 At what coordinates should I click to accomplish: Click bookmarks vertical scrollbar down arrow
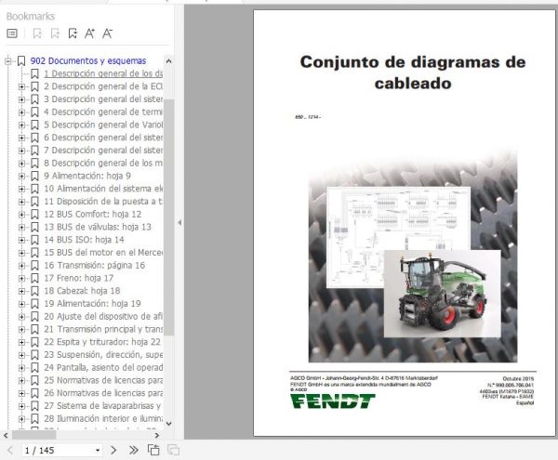pyautogui.click(x=168, y=424)
